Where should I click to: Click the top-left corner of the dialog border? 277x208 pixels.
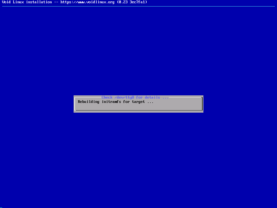[x=75, y=97]
